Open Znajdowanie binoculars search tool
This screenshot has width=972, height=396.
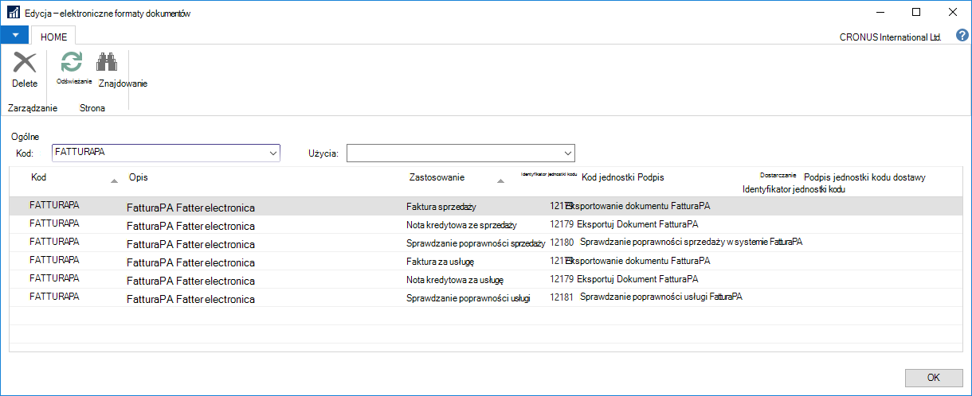point(107,63)
